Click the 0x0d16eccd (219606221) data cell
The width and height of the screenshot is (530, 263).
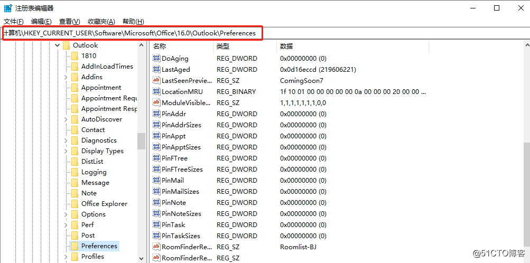tap(318, 70)
